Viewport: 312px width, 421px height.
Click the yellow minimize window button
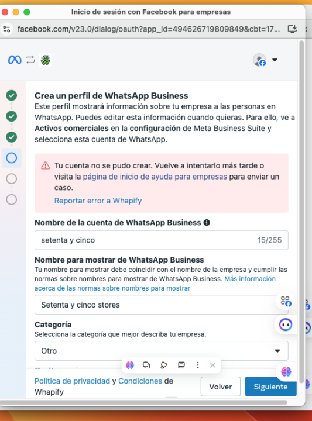click(16, 12)
